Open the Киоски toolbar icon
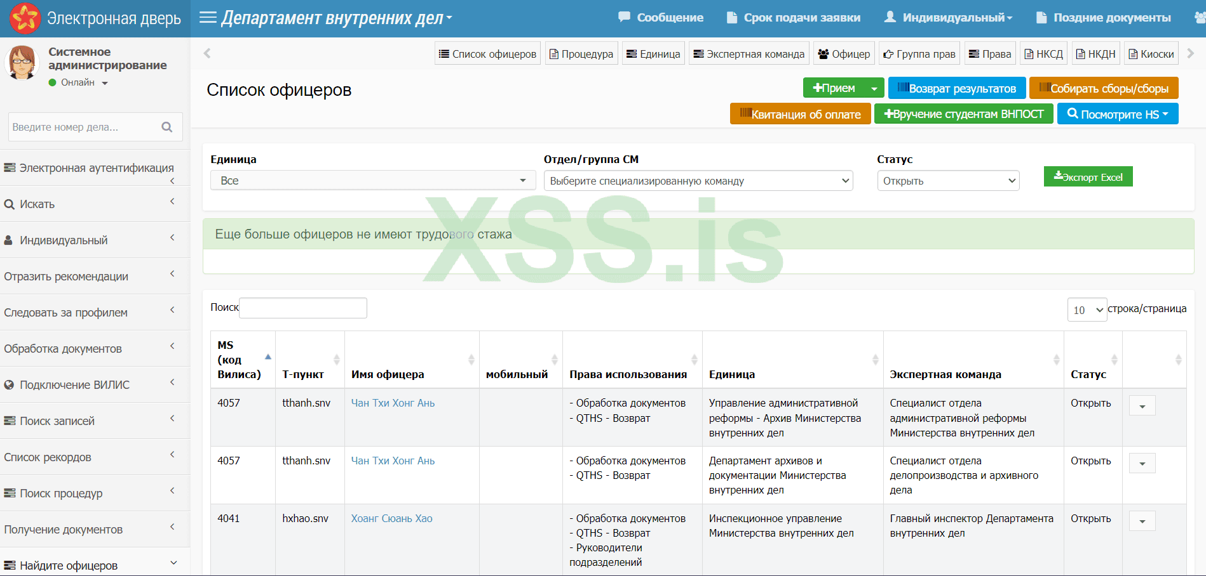Viewport: 1206px width, 576px height. coord(1134,53)
